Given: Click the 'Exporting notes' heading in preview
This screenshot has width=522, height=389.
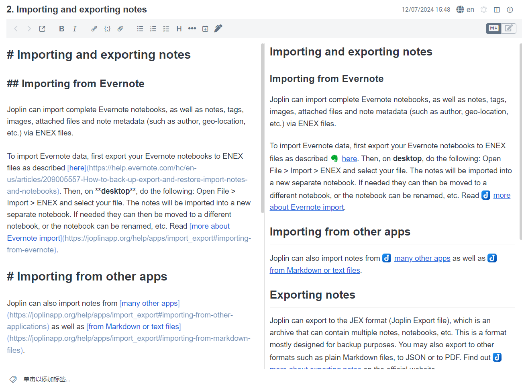Looking at the screenshot, I should pos(312,295).
